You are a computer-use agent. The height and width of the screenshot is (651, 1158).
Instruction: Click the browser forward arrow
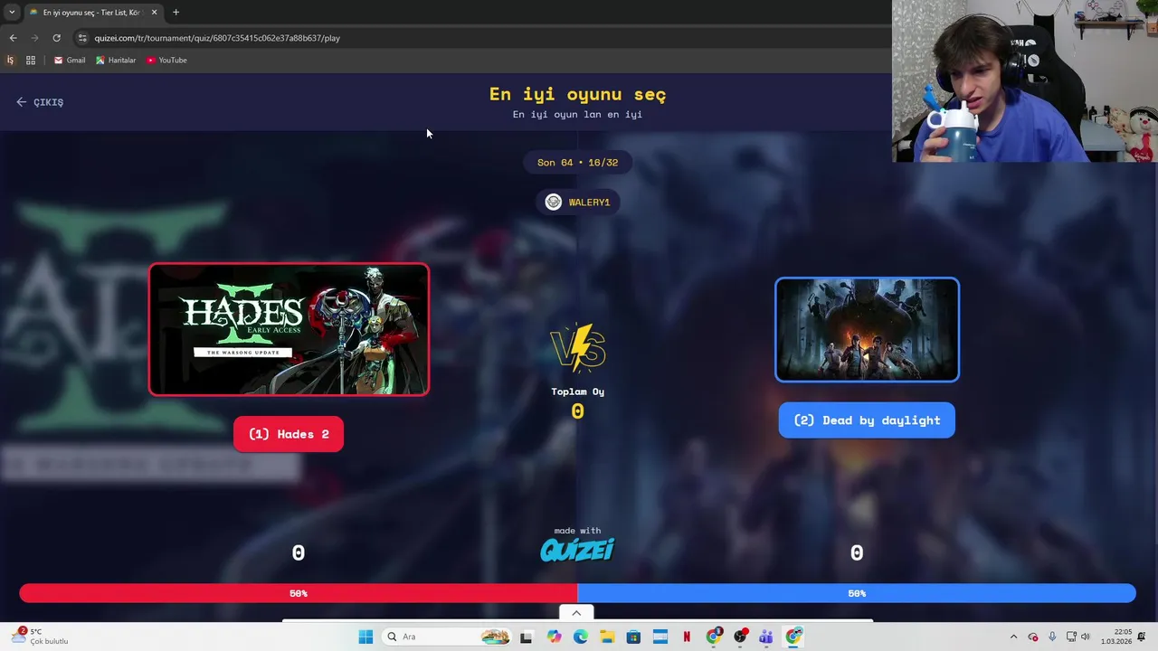click(x=34, y=38)
